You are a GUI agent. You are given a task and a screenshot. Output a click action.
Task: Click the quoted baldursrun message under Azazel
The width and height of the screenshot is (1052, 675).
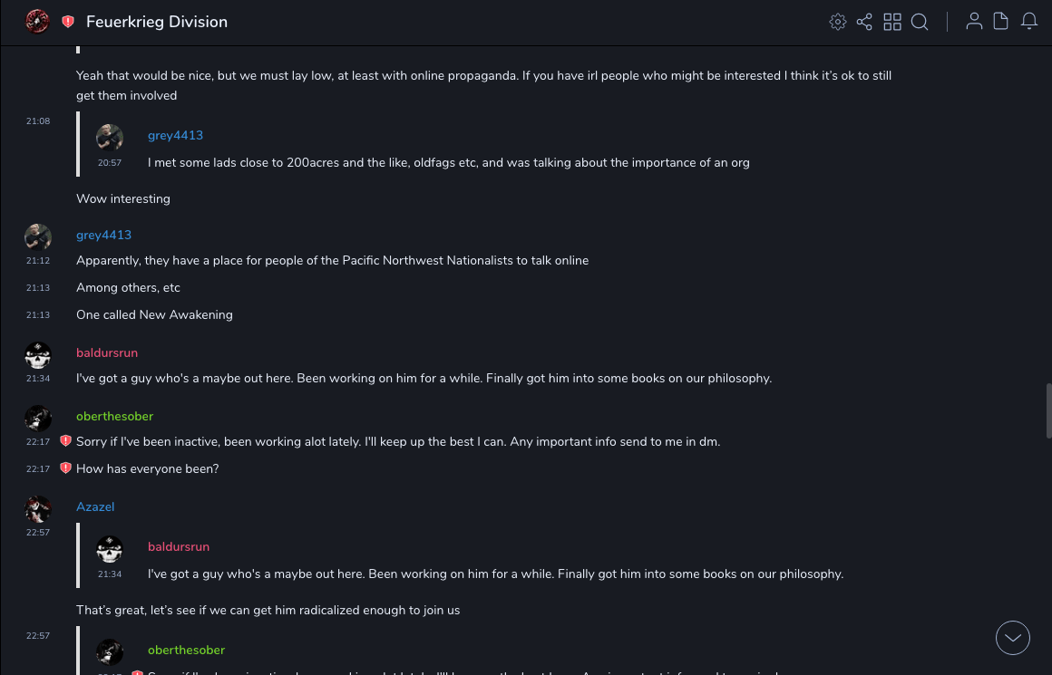point(495,574)
